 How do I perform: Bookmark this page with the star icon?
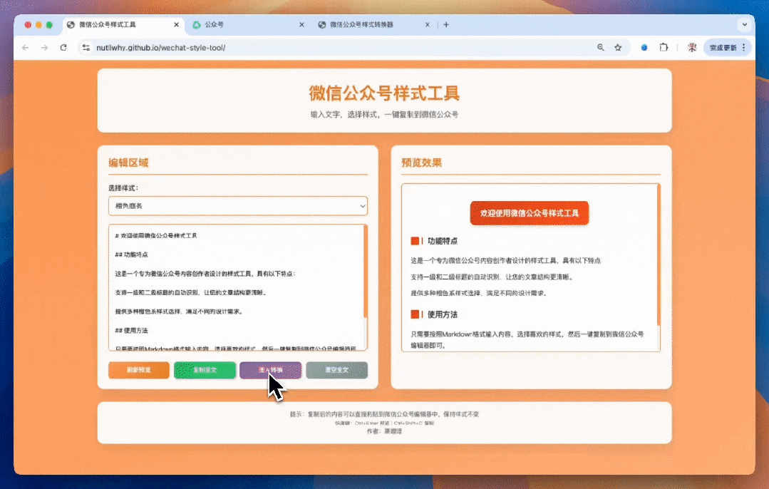[x=618, y=48]
